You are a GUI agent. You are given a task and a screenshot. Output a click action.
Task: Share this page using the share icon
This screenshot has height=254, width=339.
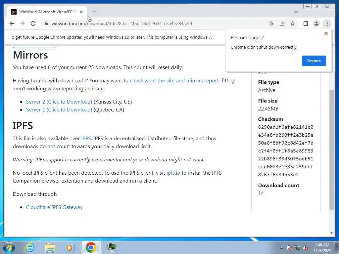coord(282,23)
